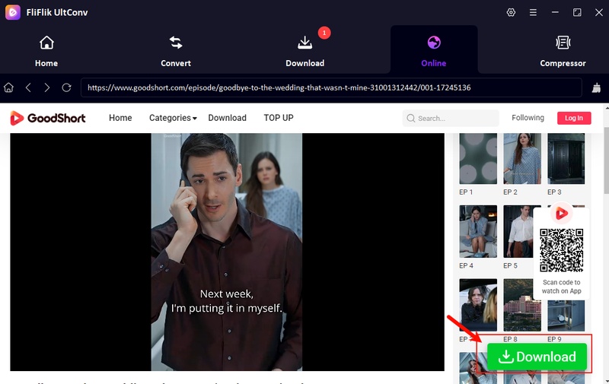Click the red Log In button
Image resolution: width=609 pixels, height=384 pixels.
coord(574,118)
